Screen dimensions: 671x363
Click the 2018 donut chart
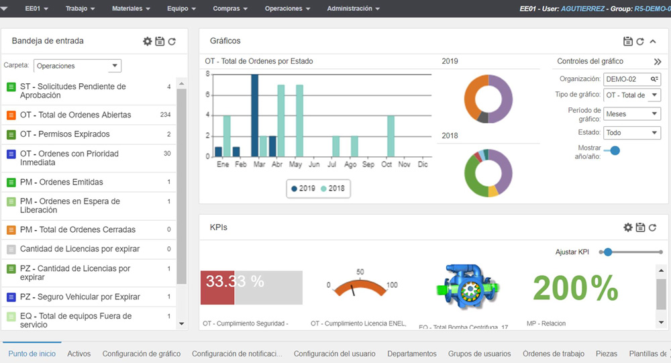click(488, 173)
